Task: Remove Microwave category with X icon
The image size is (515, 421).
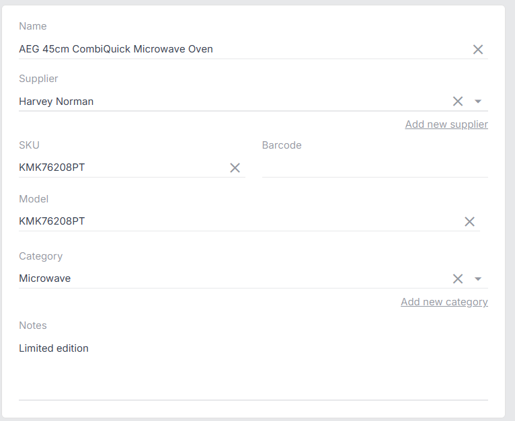Action: 458,278
